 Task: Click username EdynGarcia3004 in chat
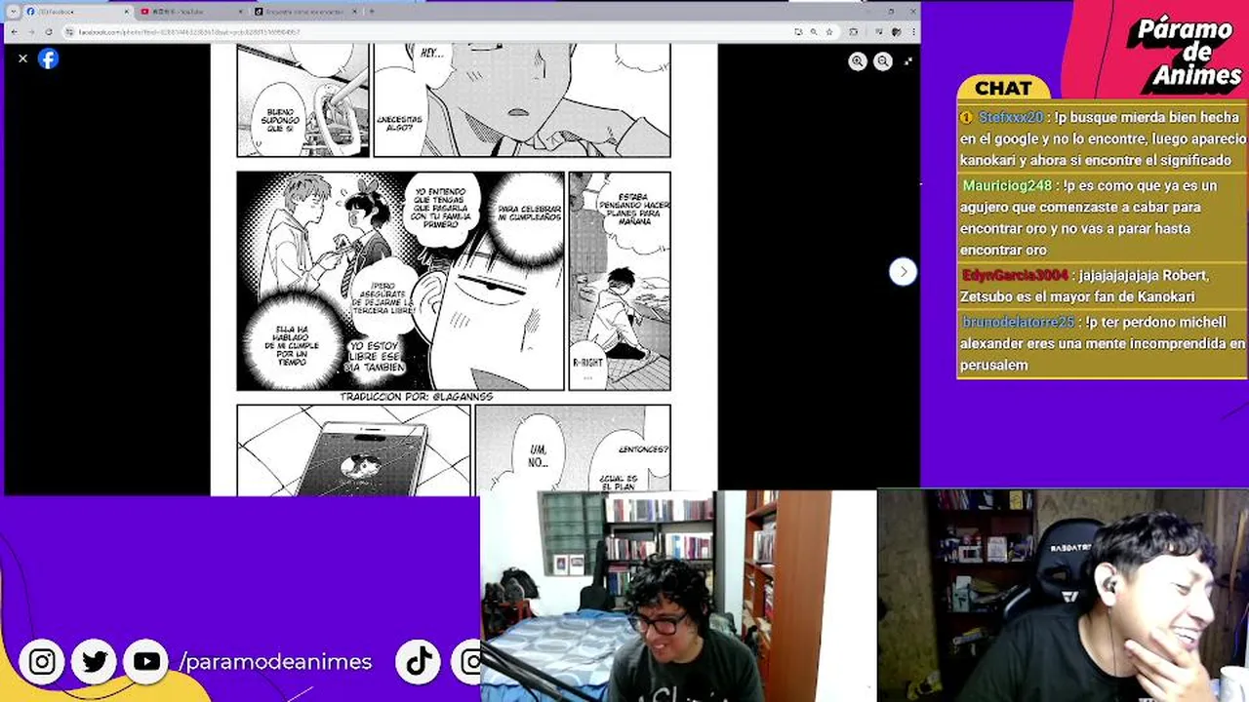point(1015,275)
